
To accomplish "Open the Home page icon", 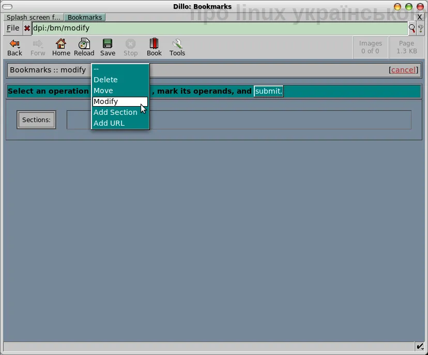I will pos(61,48).
